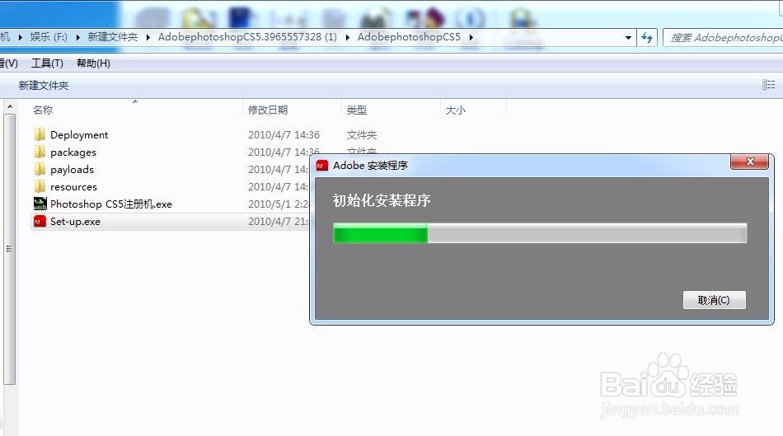Close the Adobe 安装程序 dialog

point(749,162)
